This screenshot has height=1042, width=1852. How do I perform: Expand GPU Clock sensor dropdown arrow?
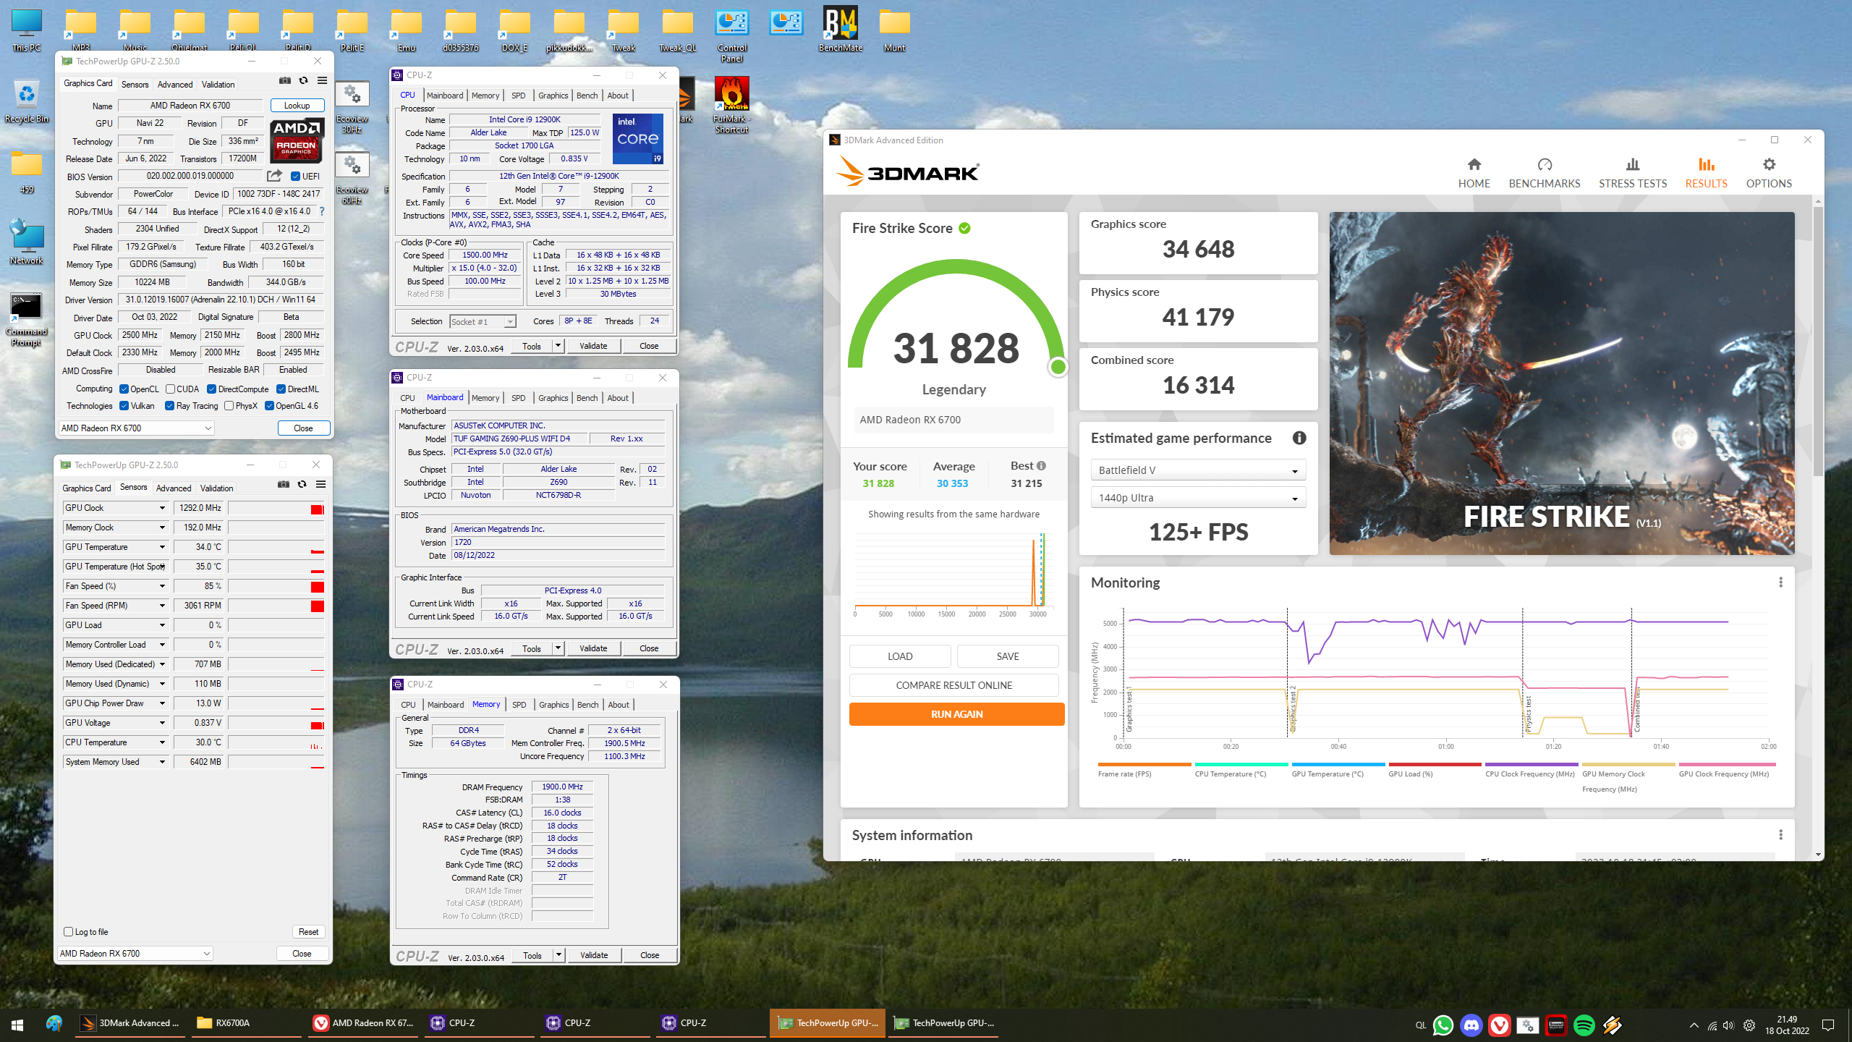[162, 508]
